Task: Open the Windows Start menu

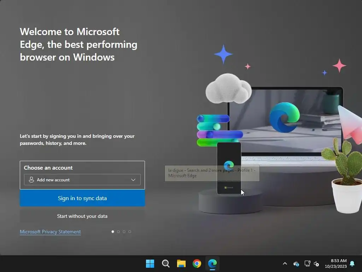Action: coord(150,263)
